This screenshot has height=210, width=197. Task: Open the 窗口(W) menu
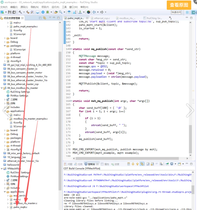tap(74, 7)
